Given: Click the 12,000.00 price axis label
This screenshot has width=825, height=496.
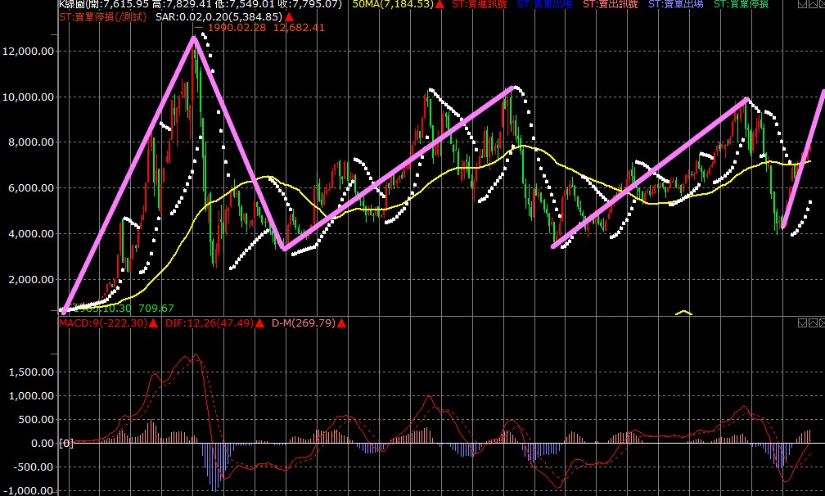Looking at the screenshot, I should [28, 51].
